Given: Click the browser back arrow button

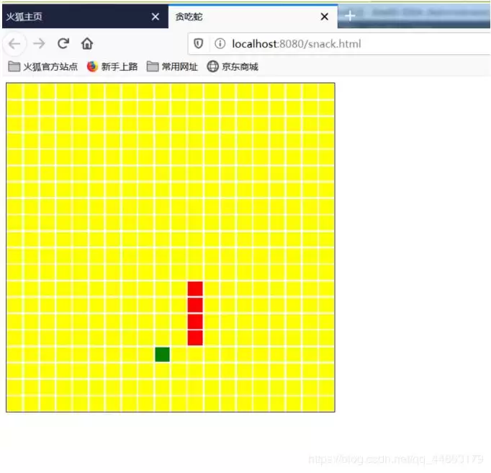Looking at the screenshot, I should click(x=14, y=43).
